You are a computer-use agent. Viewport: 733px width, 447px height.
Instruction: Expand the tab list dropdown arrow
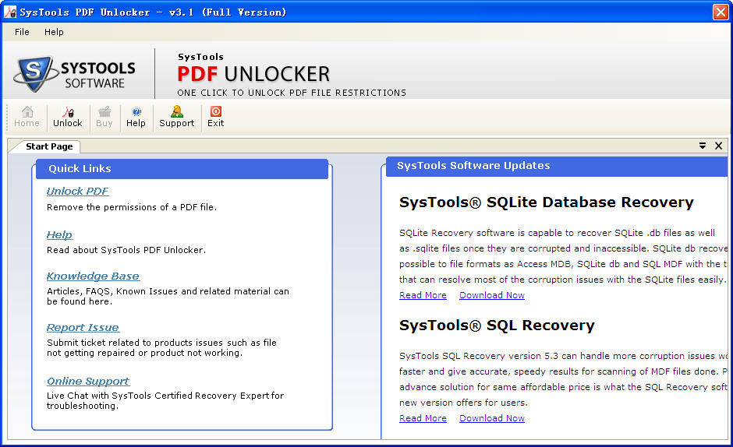[702, 146]
